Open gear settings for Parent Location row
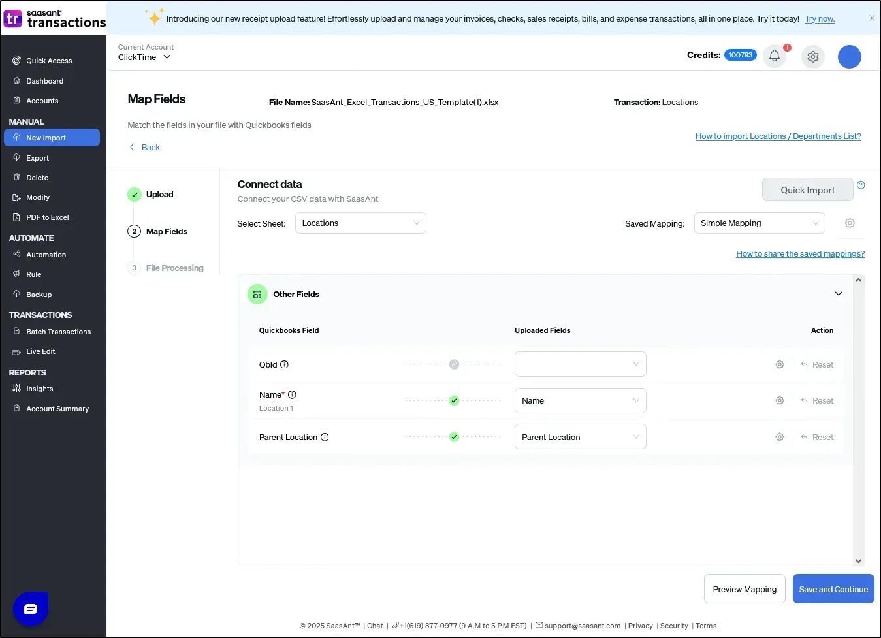 [780, 438]
